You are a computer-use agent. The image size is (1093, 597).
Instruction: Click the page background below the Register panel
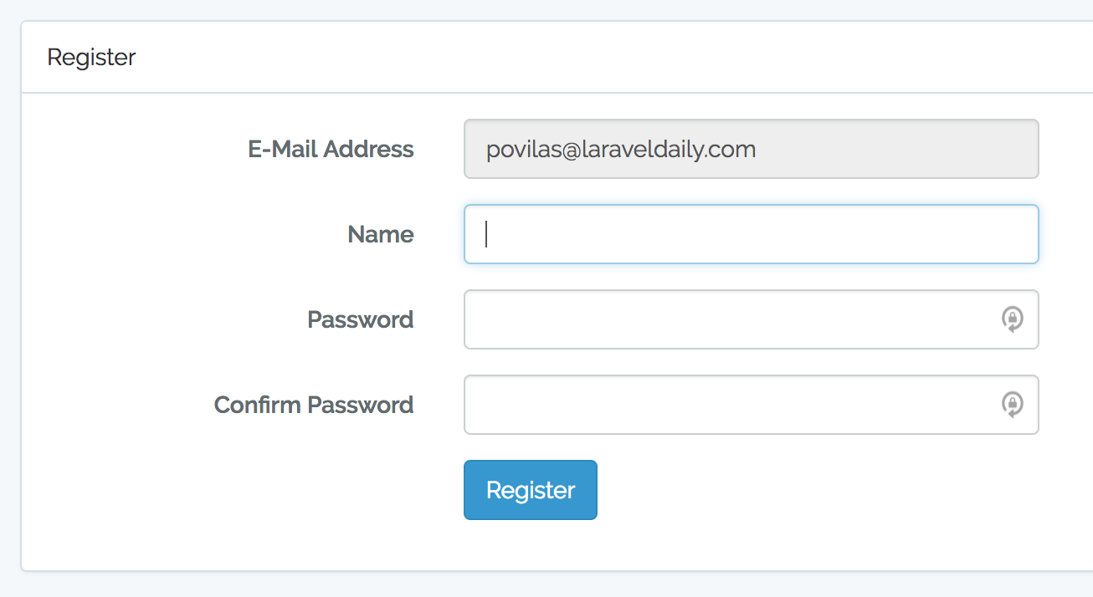coord(544,585)
